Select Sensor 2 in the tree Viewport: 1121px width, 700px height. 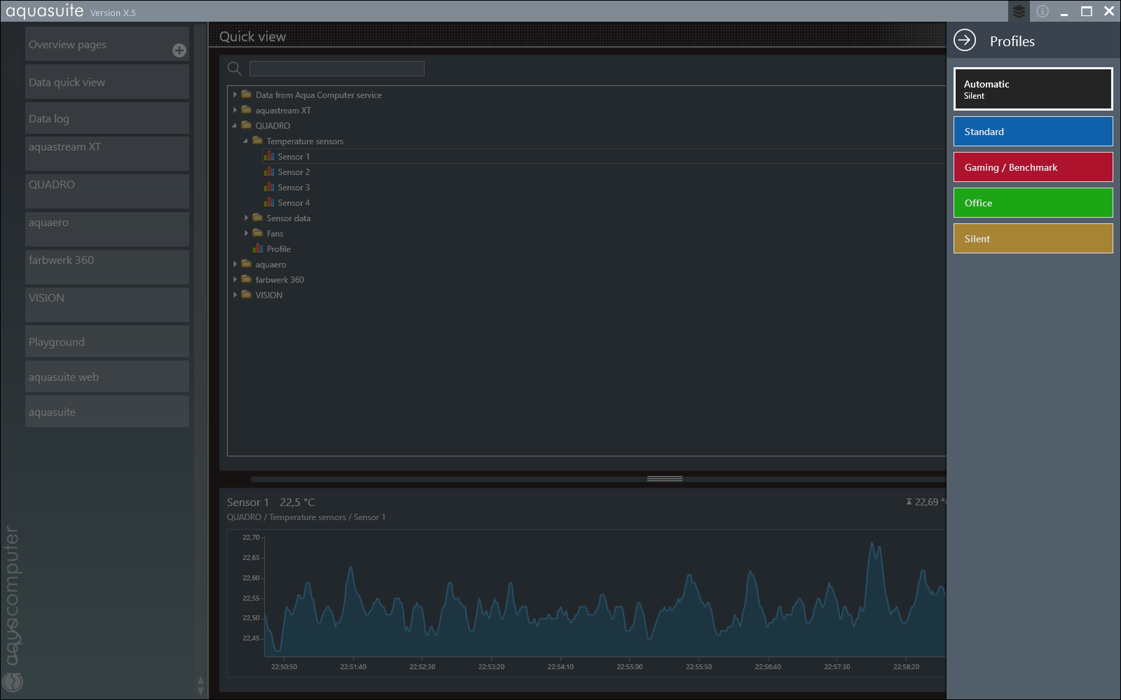294,172
